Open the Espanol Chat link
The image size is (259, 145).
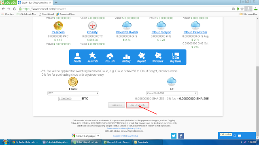pos(132,136)
